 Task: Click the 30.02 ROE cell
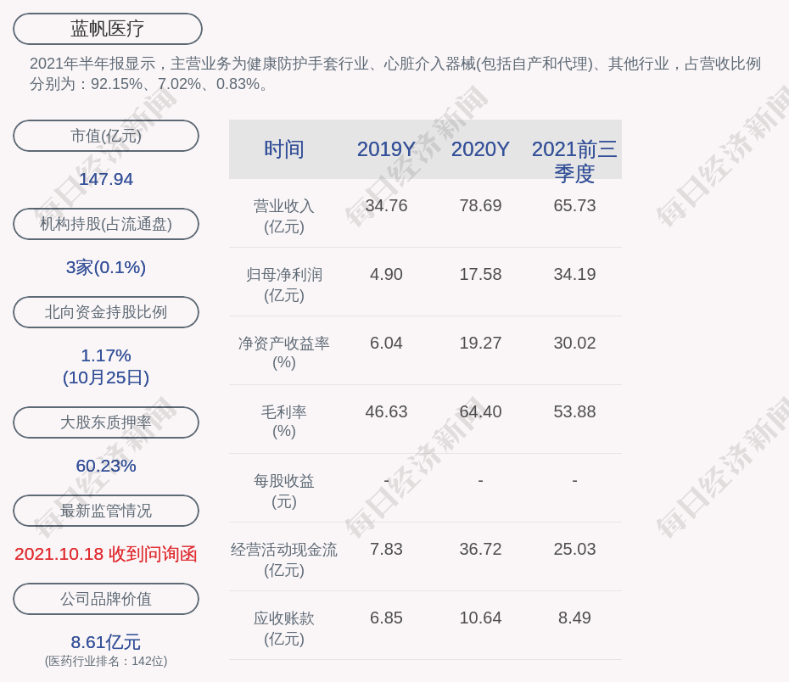pos(574,343)
